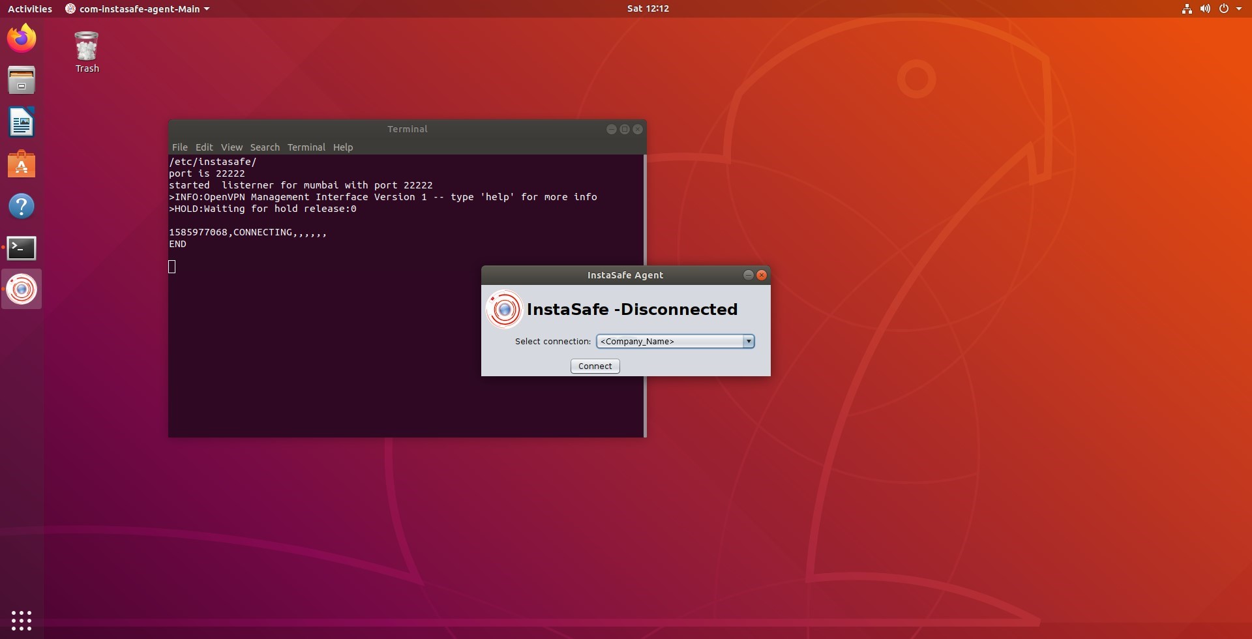The image size is (1252, 639).
Task: Open the Terminal's Terminal menu
Action: (306, 147)
